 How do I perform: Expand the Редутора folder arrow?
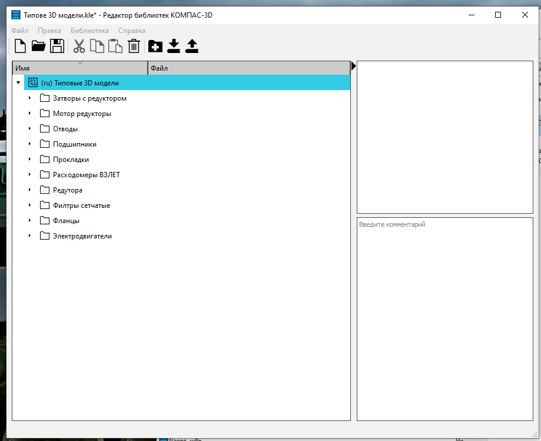pyautogui.click(x=29, y=190)
